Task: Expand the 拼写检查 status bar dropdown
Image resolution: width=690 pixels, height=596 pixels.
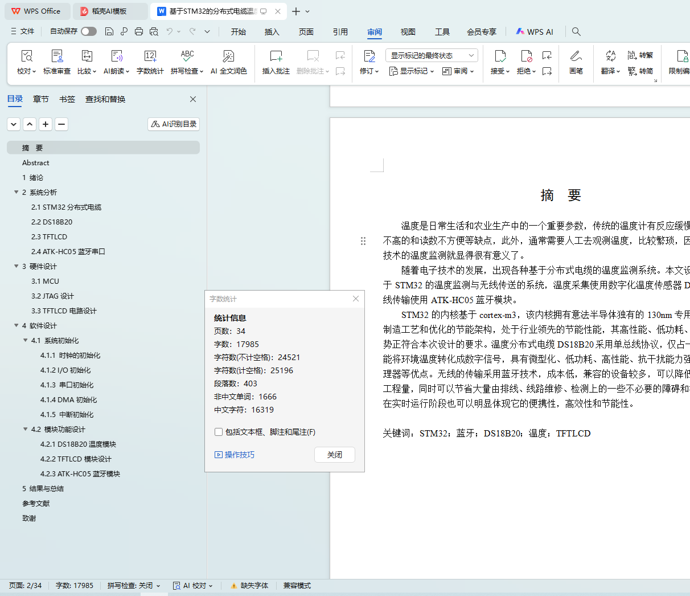Action: pyautogui.click(x=134, y=586)
